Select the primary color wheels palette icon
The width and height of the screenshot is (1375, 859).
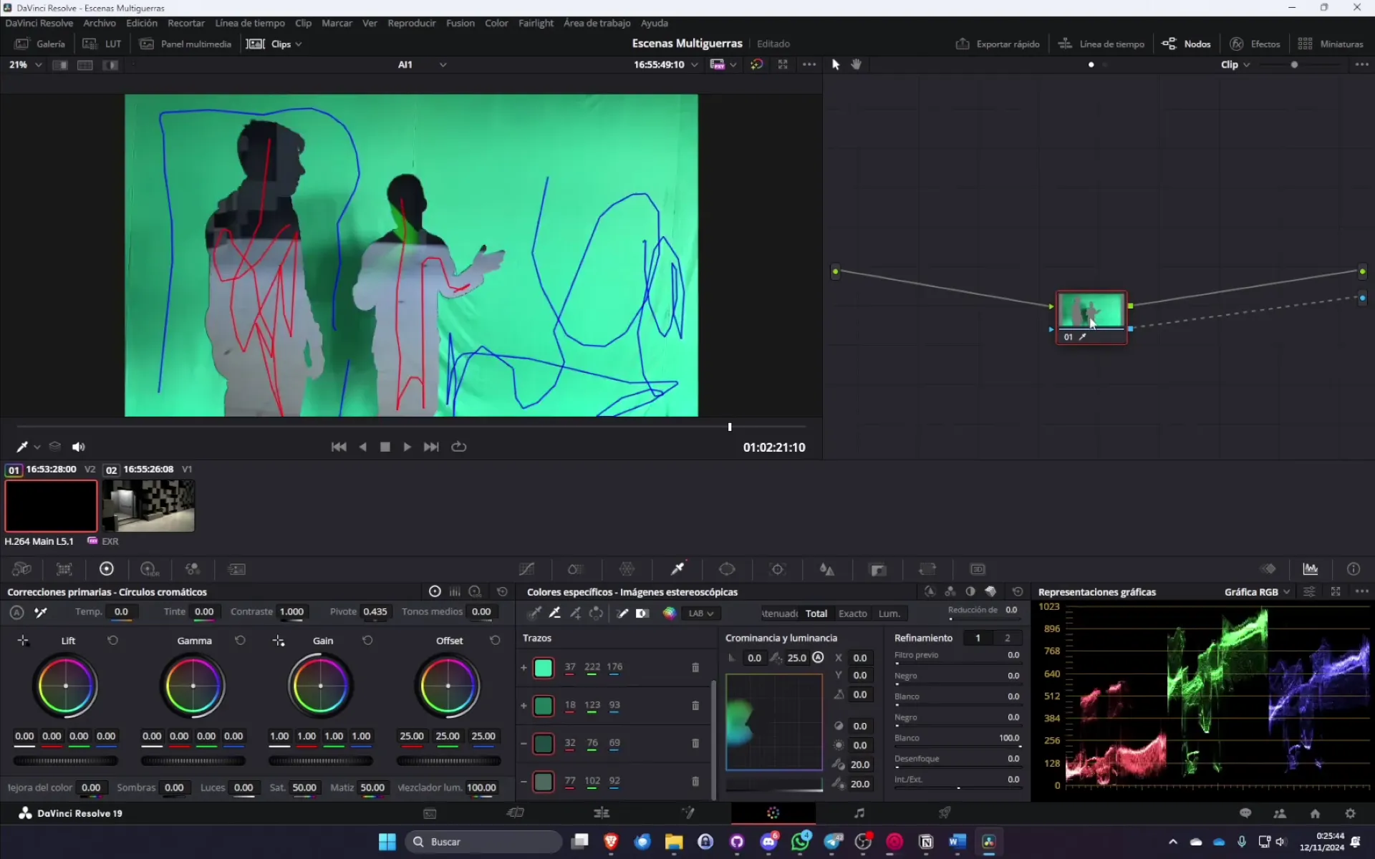(x=107, y=569)
